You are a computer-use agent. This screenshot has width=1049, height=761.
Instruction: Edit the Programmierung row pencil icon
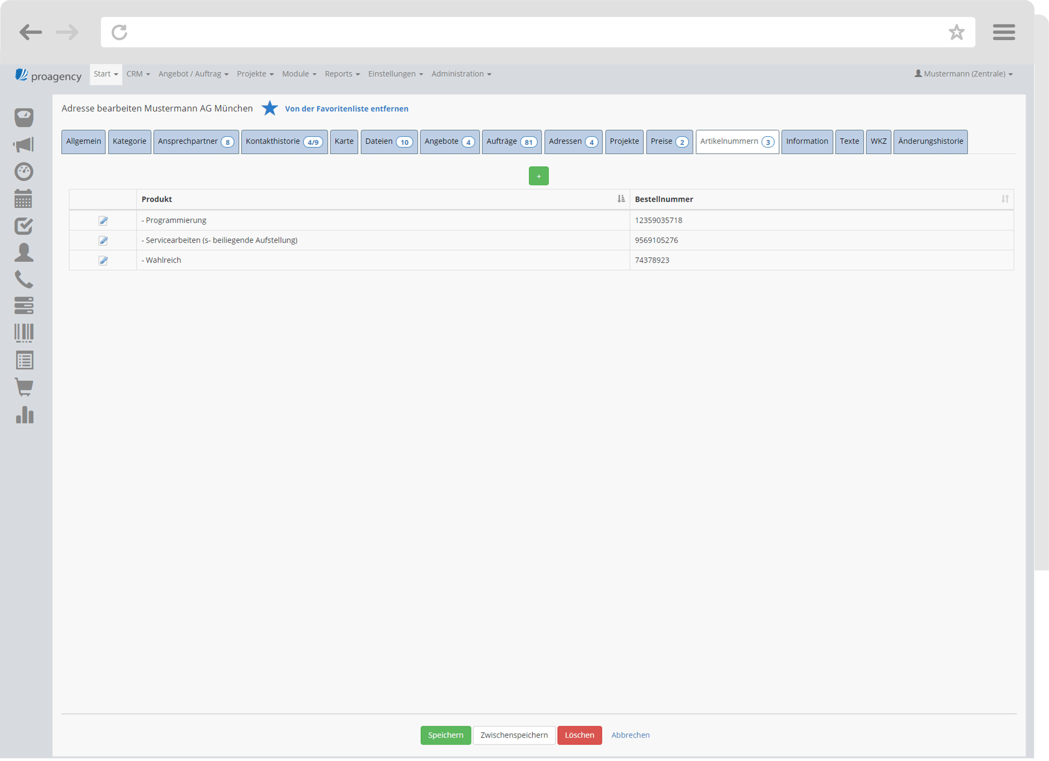coord(103,220)
